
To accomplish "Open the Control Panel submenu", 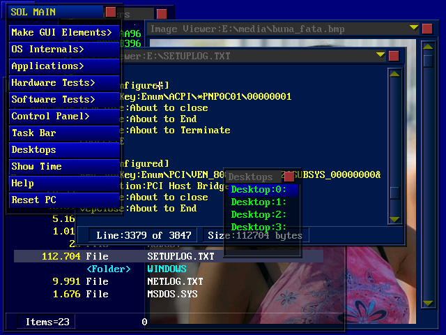I will (64, 117).
